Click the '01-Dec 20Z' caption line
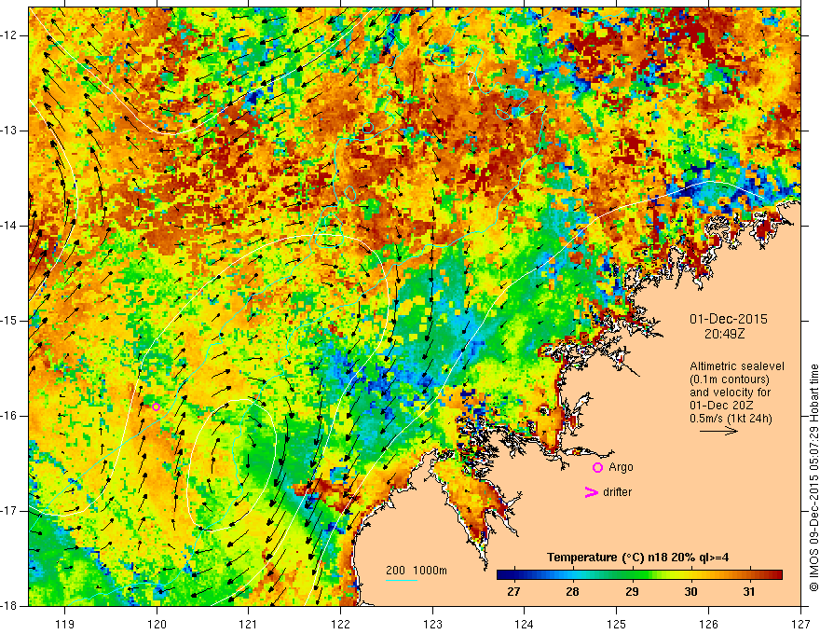The width and height of the screenshot is (820, 634). coord(722,406)
